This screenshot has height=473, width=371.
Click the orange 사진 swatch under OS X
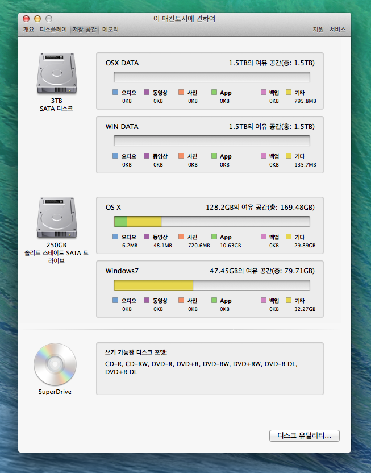pyautogui.click(x=181, y=237)
